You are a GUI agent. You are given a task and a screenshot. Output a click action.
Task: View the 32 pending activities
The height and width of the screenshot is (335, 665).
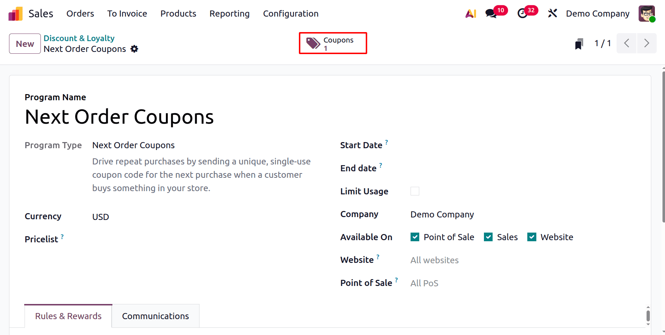(x=523, y=13)
